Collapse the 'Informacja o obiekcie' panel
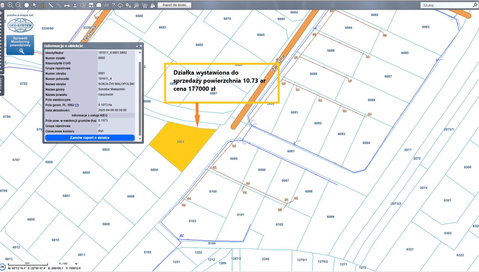This screenshot has width=479, height=272. (137, 46)
